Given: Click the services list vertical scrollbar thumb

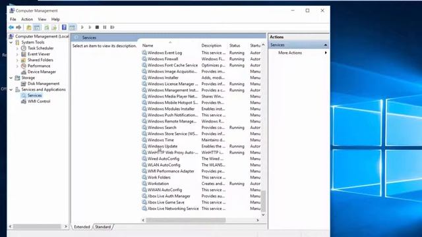Looking at the screenshot, I should (x=264, y=201).
